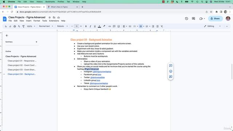Close the document outline with back arrow

(x=7, y=36)
